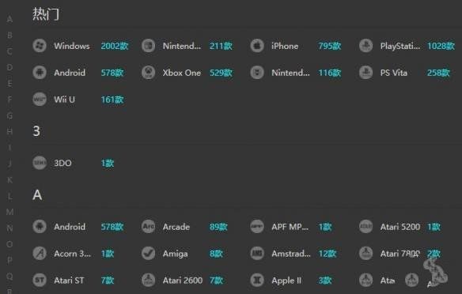The width and height of the screenshot is (462, 294).
Task: Jump to M in alphabet index
Action: (x=9, y=212)
